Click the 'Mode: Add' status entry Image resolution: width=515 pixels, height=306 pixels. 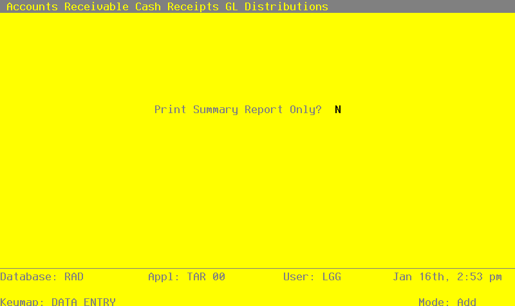click(447, 301)
